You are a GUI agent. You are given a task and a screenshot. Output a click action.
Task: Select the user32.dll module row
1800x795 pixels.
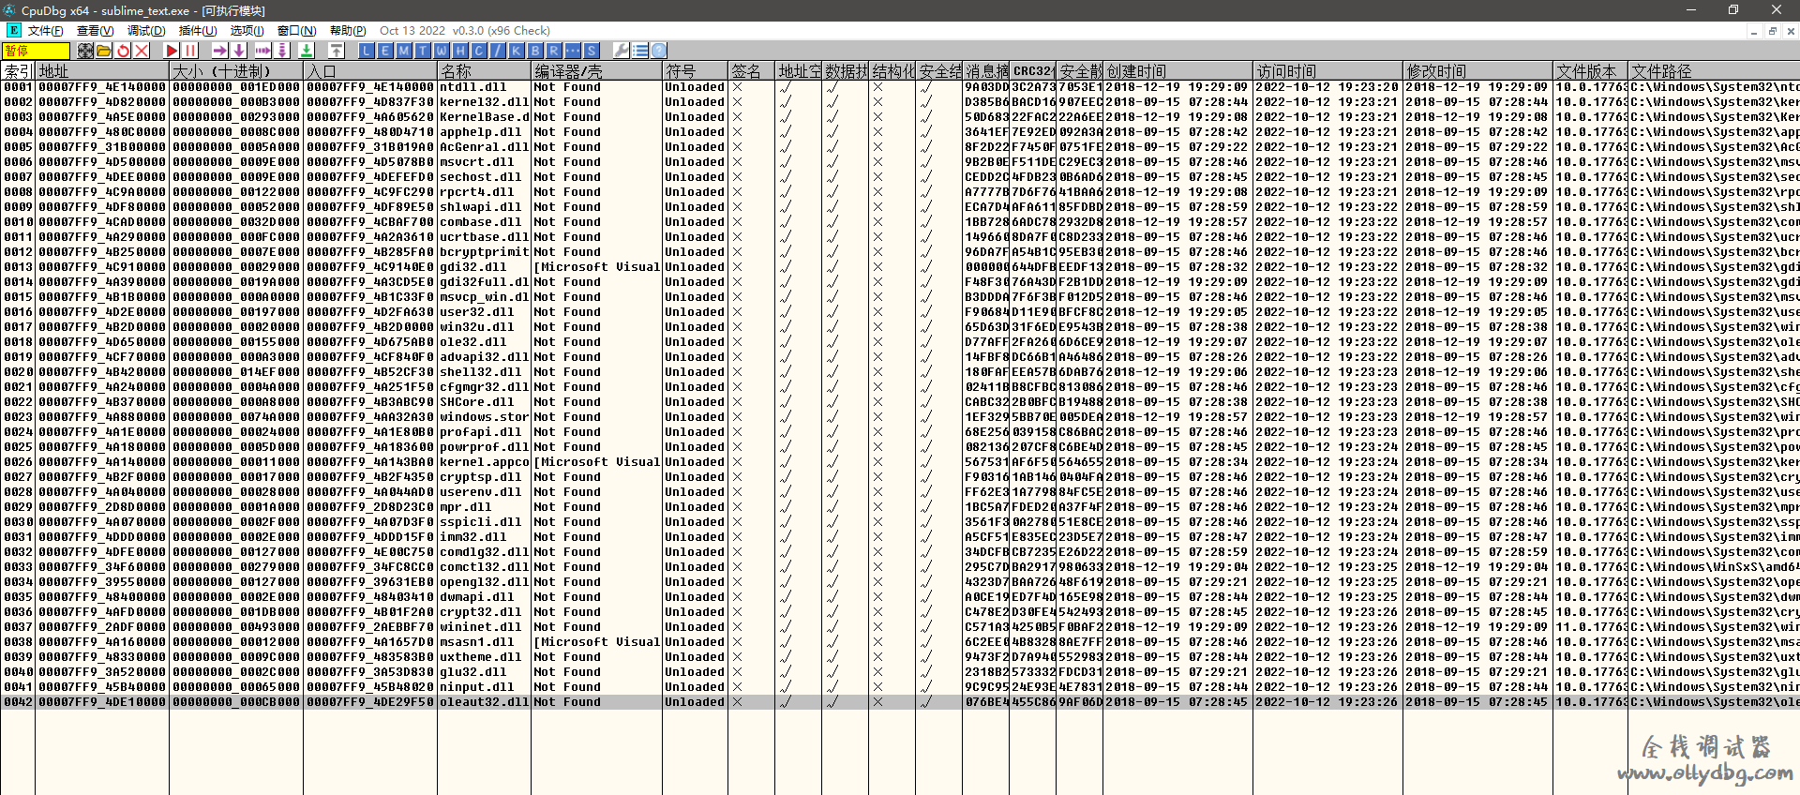click(900, 312)
